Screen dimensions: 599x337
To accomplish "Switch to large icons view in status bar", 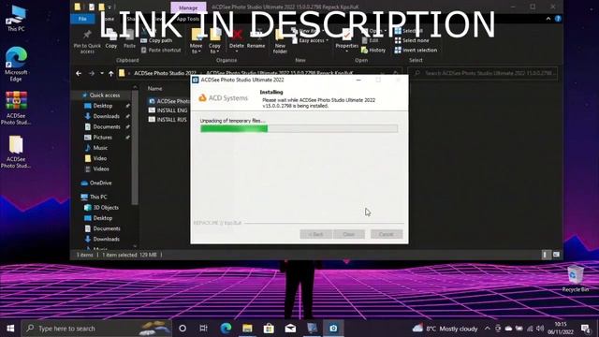I will [556, 255].
